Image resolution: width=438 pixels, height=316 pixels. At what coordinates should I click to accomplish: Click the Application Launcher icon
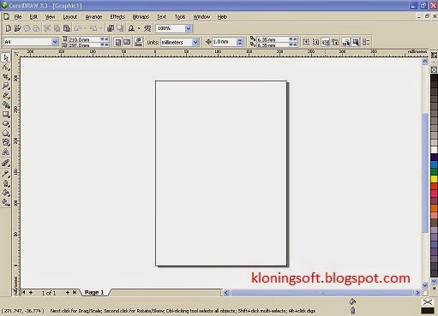tap(131, 28)
